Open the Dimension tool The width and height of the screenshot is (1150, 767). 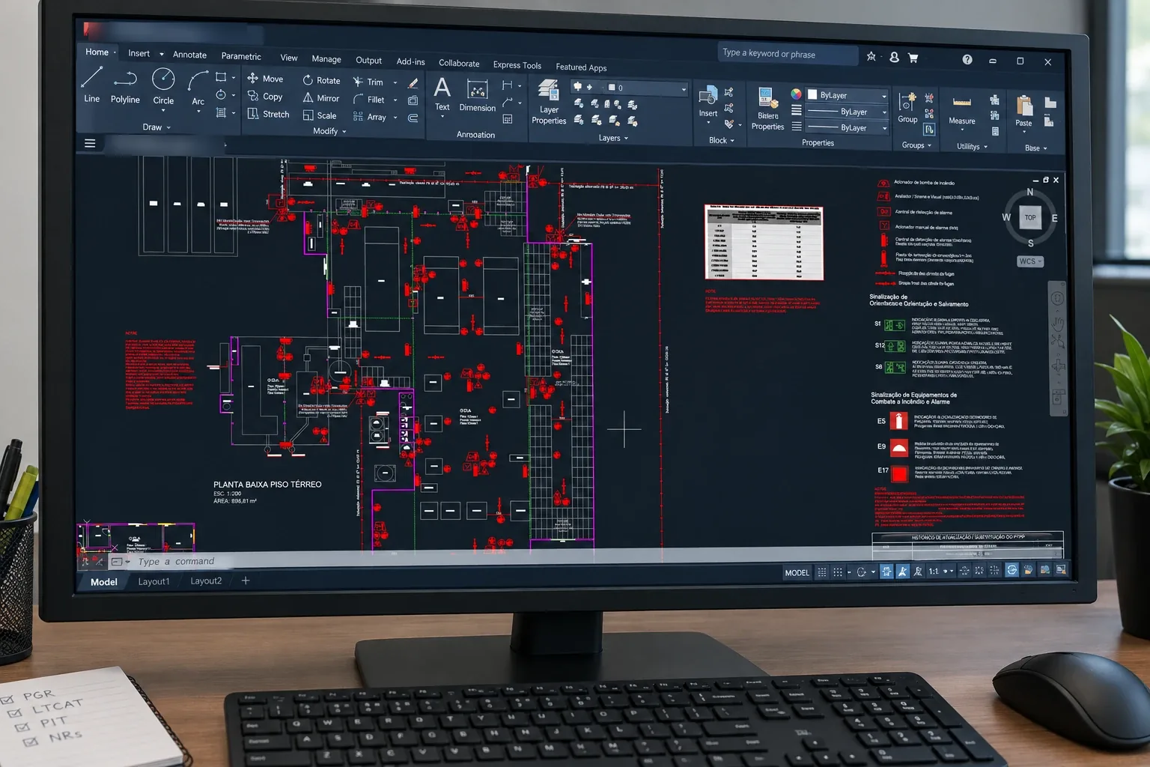(478, 95)
